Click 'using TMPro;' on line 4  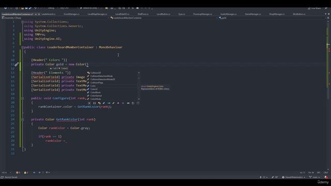(35, 35)
